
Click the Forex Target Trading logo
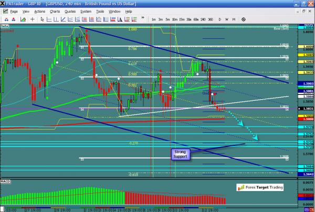pos(258,186)
